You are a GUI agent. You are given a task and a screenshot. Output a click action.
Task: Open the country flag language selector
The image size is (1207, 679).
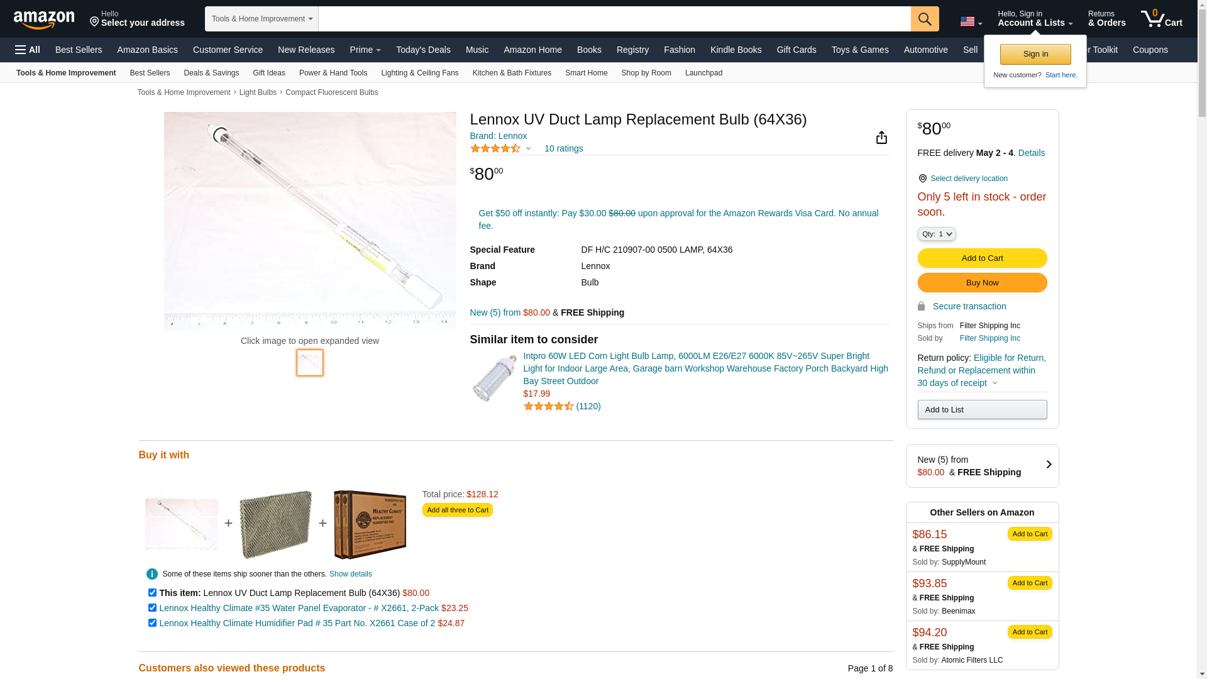[x=971, y=22]
